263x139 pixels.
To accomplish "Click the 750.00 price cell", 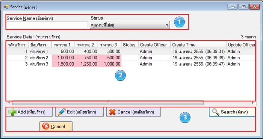I will click(86, 58).
